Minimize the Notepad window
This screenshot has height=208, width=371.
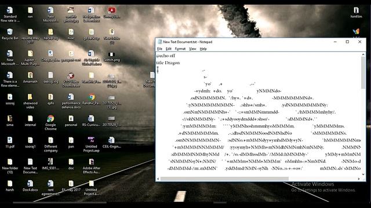tap(335, 42)
